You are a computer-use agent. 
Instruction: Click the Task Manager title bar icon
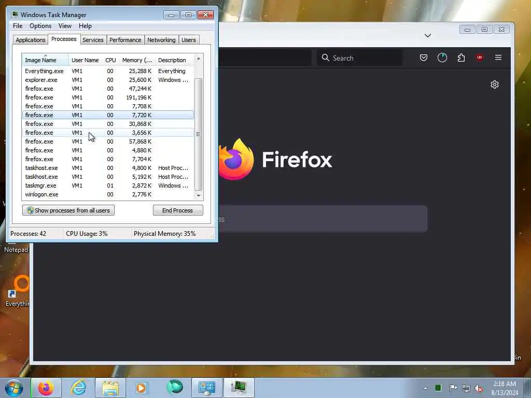(15, 15)
